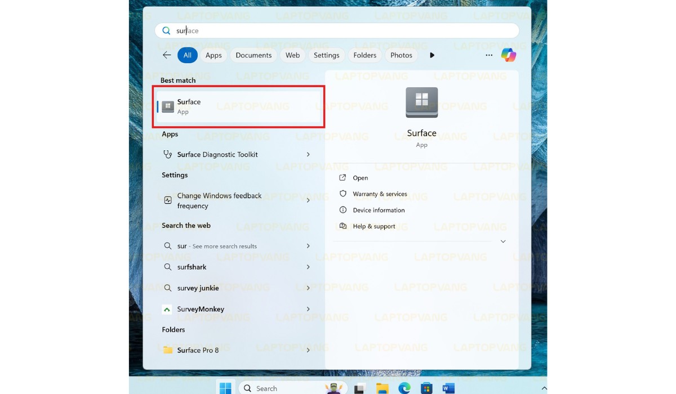Screen dimensions: 676x394
Task: Switch to the Folders filter tab
Action: click(x=365, y=55)
